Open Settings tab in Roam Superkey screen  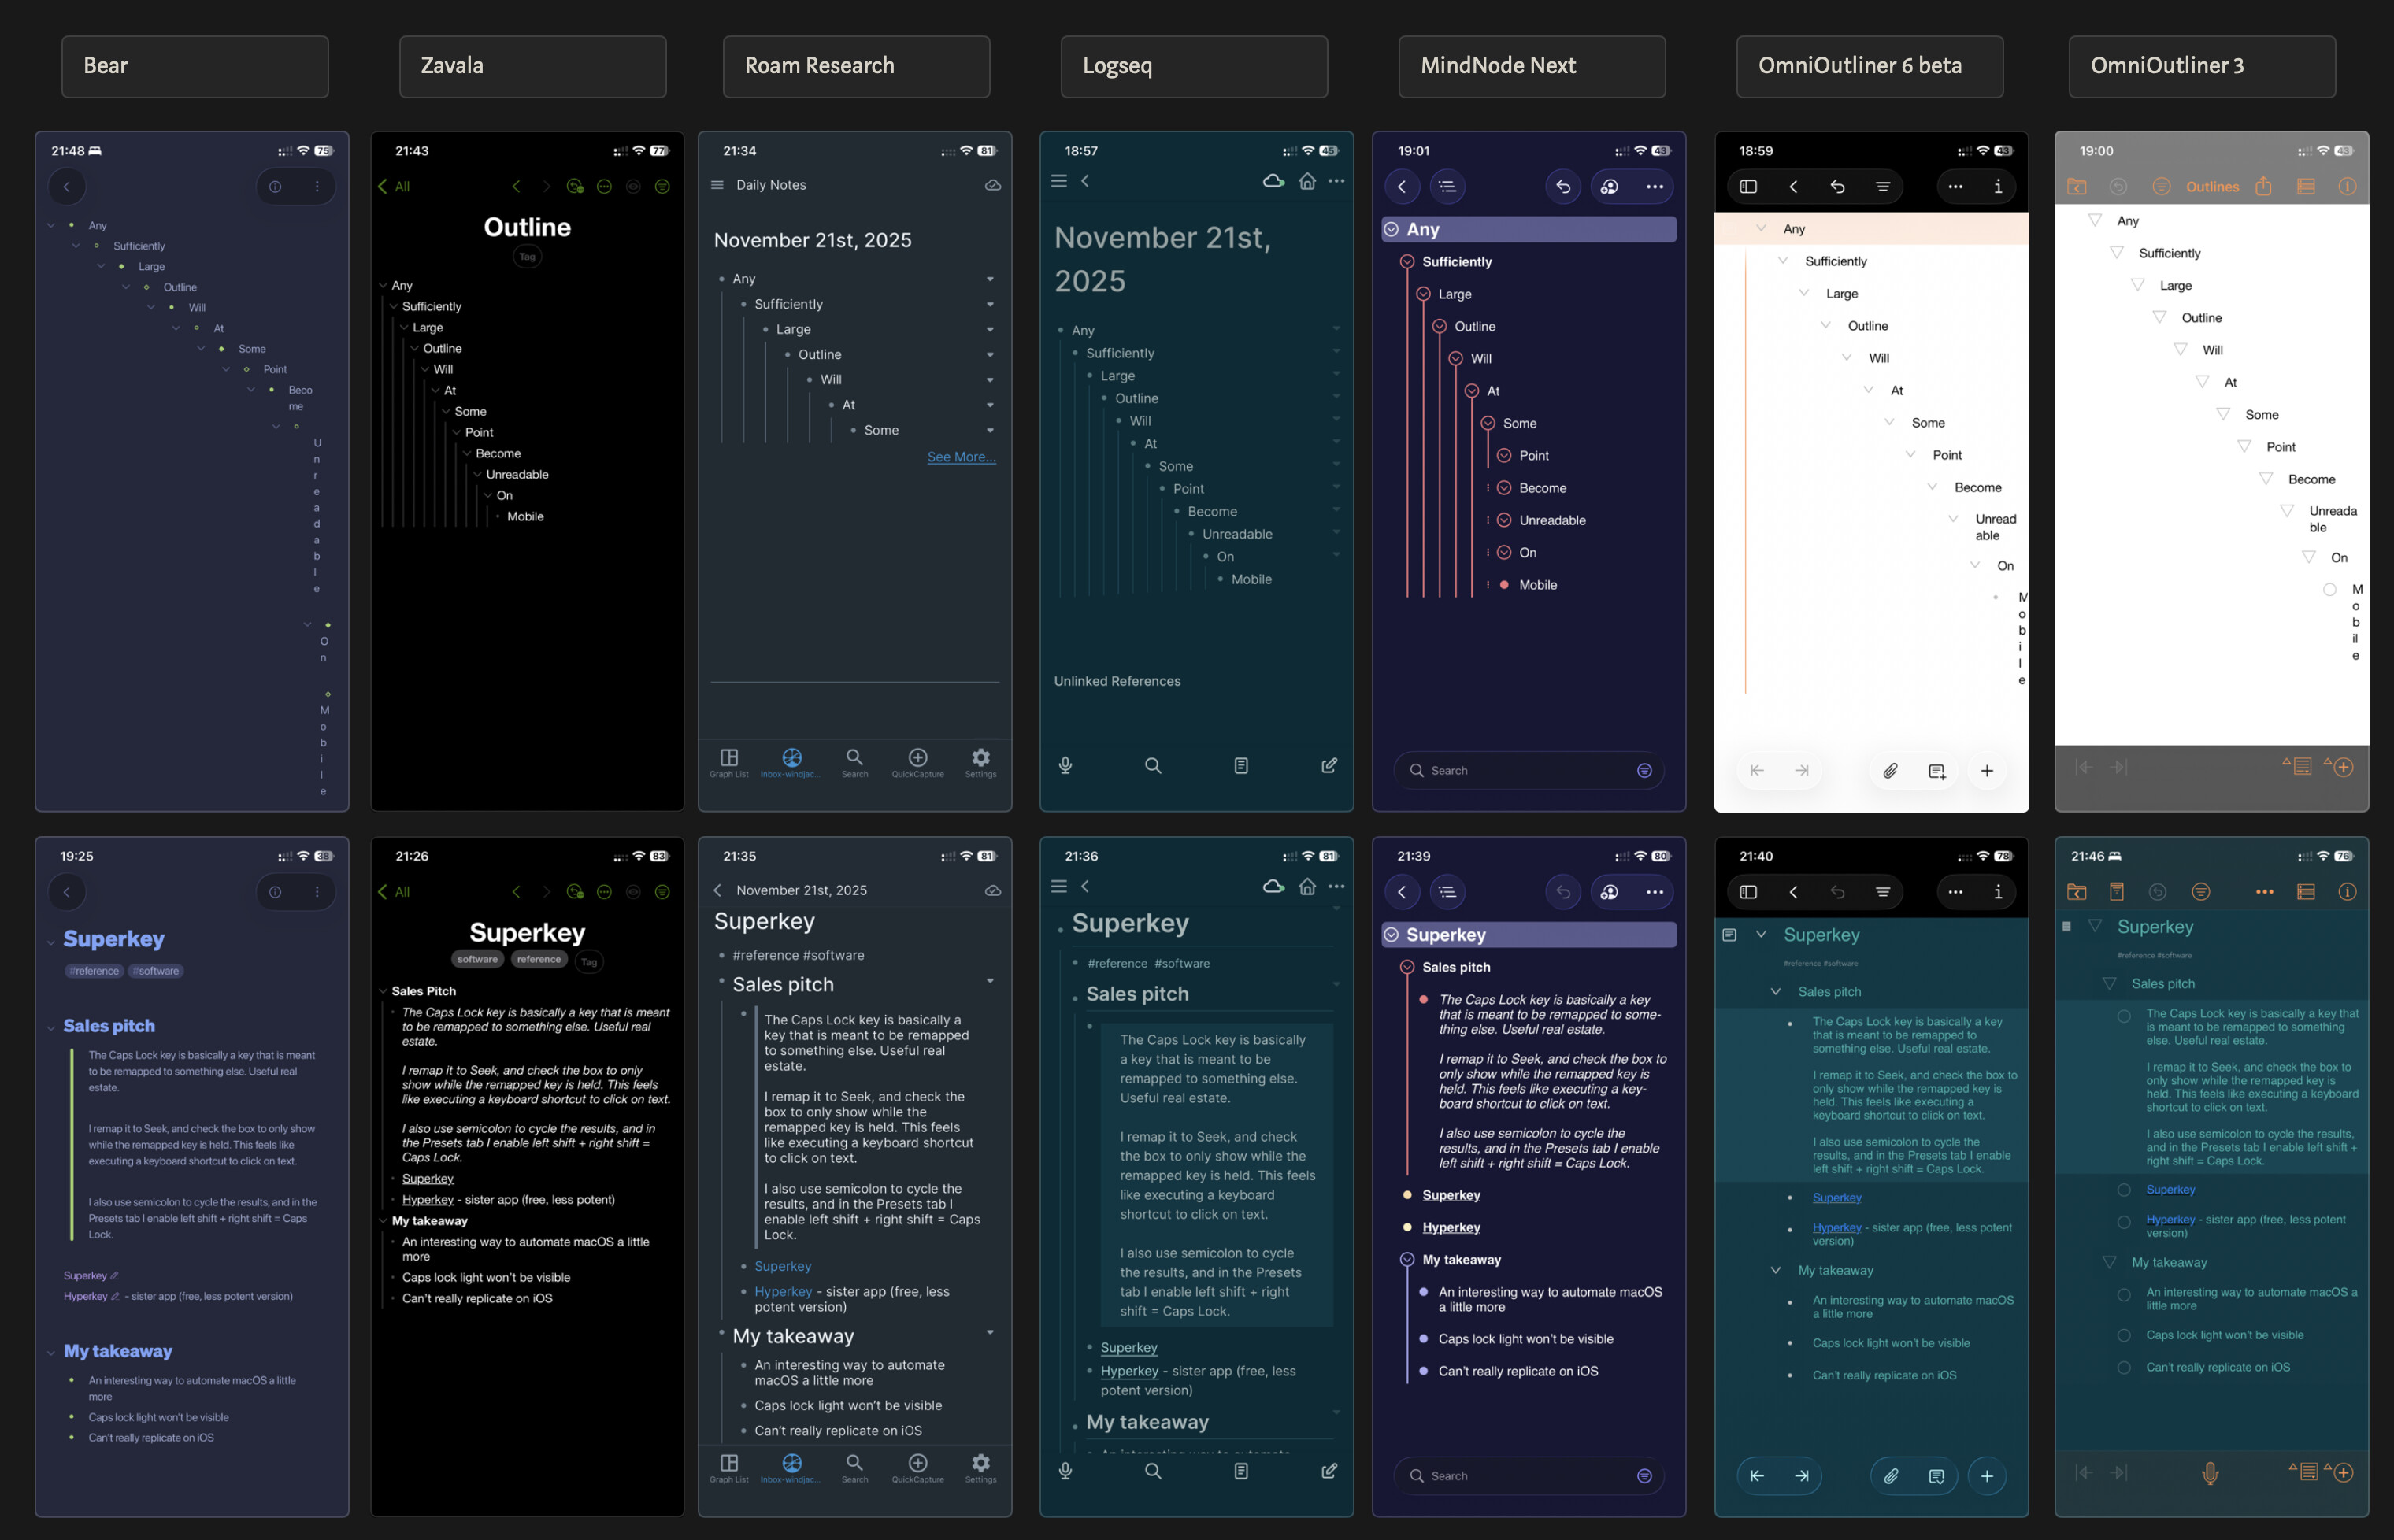(980, 1466)
